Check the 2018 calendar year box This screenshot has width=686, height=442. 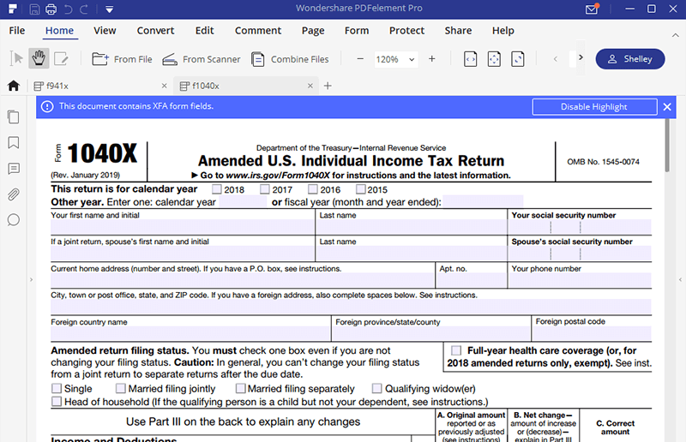[x=217, y=189]
